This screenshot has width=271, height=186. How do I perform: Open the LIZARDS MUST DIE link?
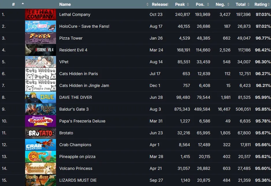tap(78, 180)
